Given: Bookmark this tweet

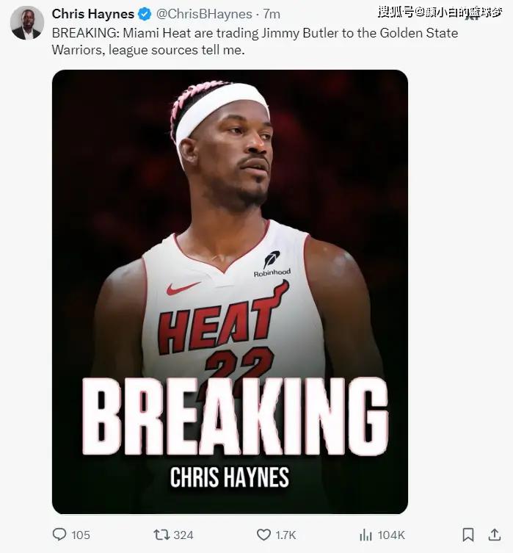Looking at the screenshot, I should (468, 535).
